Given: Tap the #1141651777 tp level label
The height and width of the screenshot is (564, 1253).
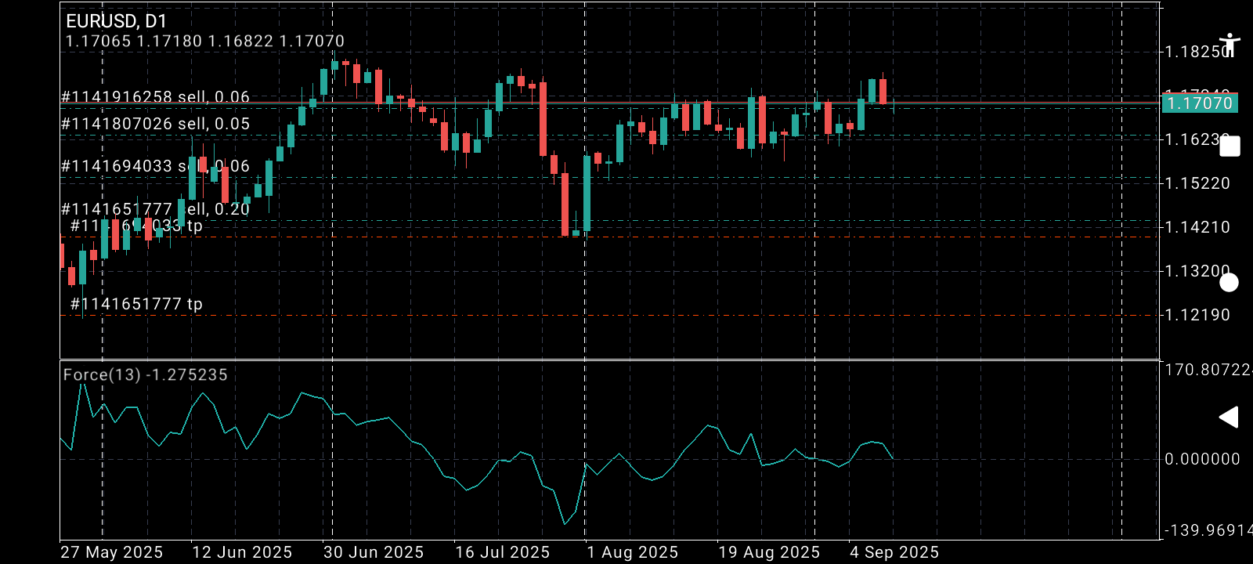Looking at the screenshot, I should [x=136, y=304].
